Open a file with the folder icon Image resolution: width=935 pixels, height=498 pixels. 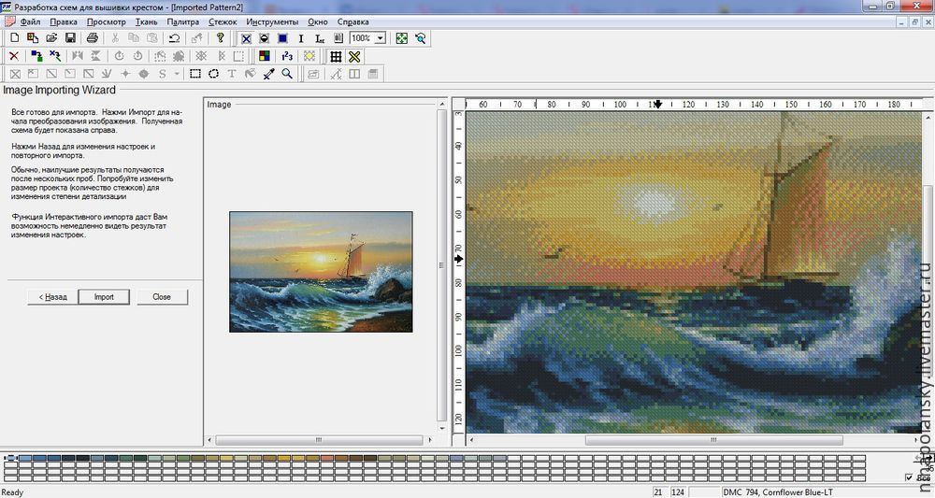pyautogui.click(x=51, y=38)
